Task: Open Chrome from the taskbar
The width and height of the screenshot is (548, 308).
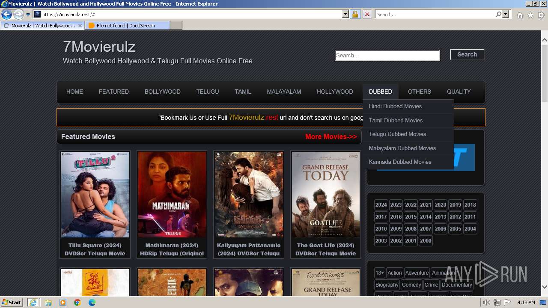Action: (x=77, y=302)
